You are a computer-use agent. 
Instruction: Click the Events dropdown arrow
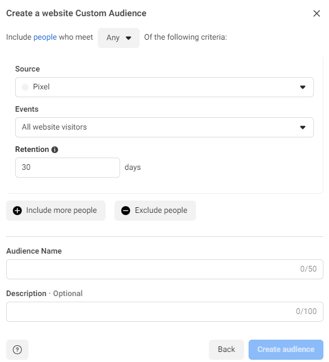click(303, 127)
